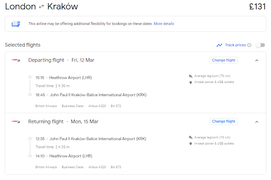Image resolution: width=271 pixels, height=180 pixels.
Task: Click the power outlet icon on the departing flight
Action: tap(191, 82)
